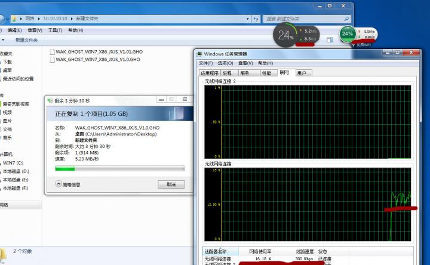Minimize the copy progress dialog

[161, 100]
